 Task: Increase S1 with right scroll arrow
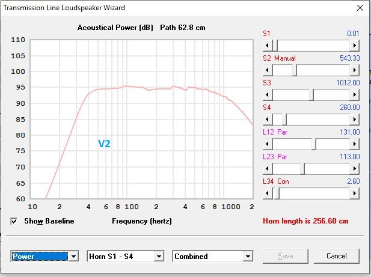(354, 46)
